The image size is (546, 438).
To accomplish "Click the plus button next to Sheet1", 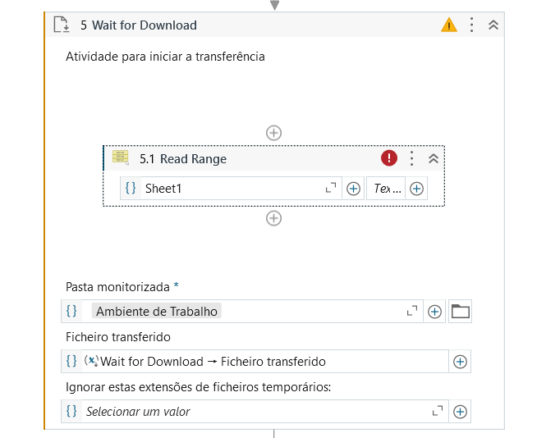I will (x=354, y=189).
